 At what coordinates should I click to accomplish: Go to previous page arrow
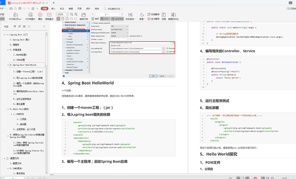tap(92, 14)
